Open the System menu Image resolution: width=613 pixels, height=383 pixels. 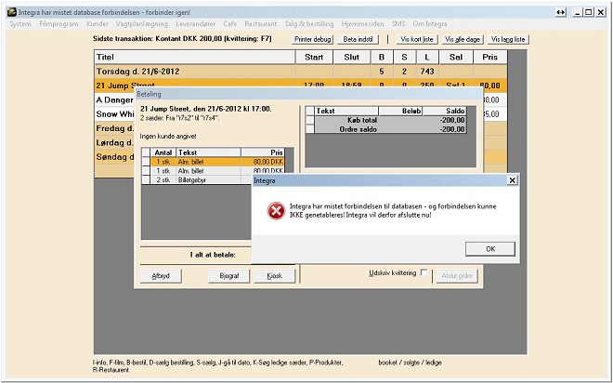pyautogui.click(x=20, y=24)
